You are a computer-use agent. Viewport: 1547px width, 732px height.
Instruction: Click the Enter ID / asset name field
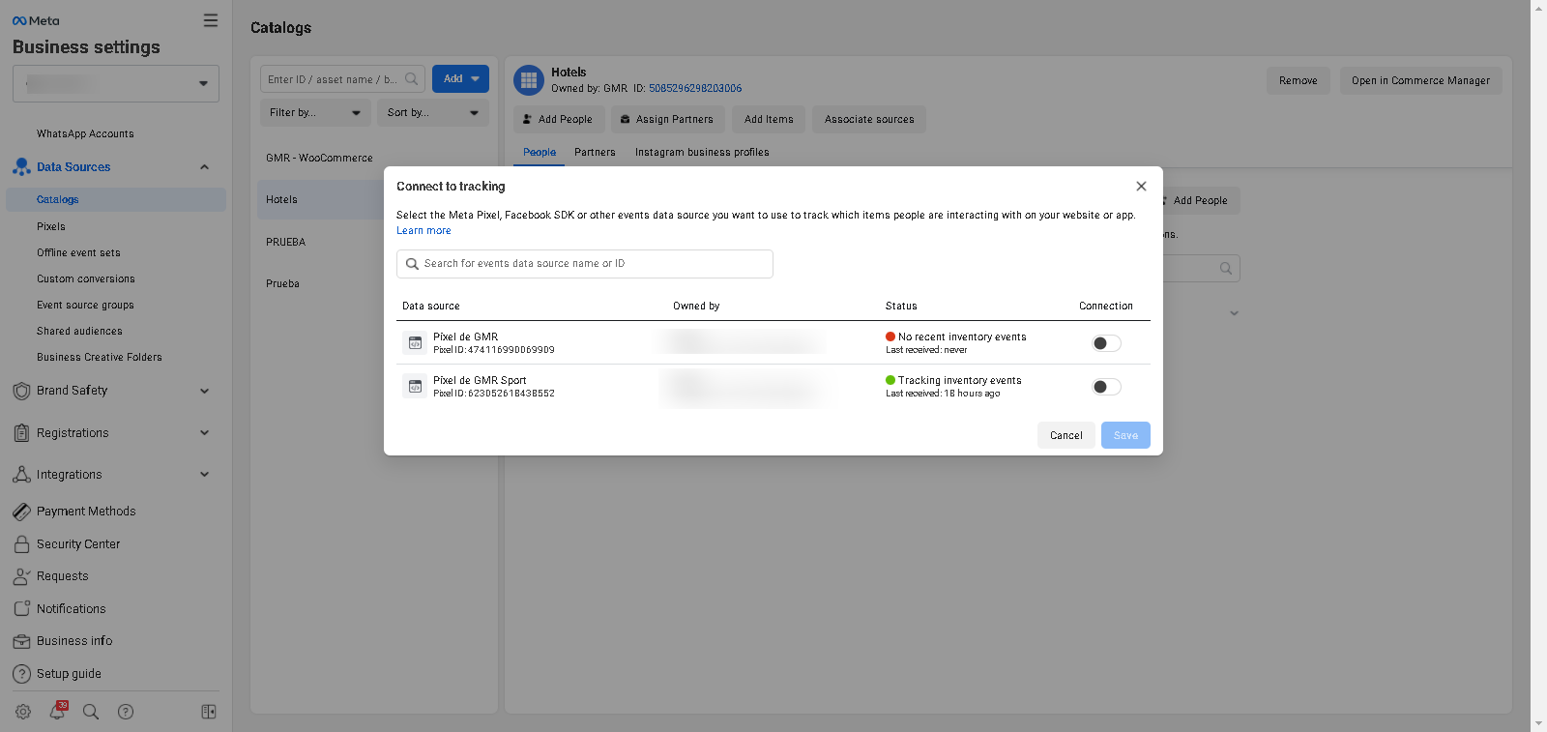coord(342,79)
